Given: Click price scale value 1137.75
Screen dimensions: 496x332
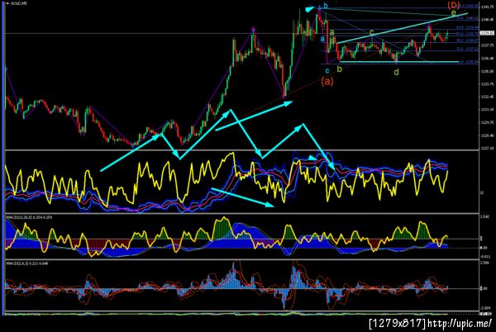Looking at the screenshot, I should coord(486,45).
